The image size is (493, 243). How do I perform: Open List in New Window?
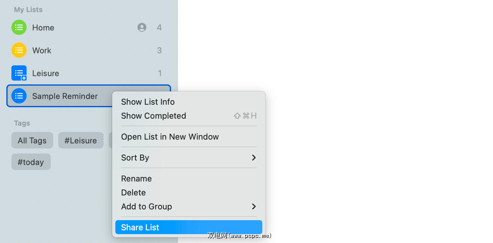point(170,137)
